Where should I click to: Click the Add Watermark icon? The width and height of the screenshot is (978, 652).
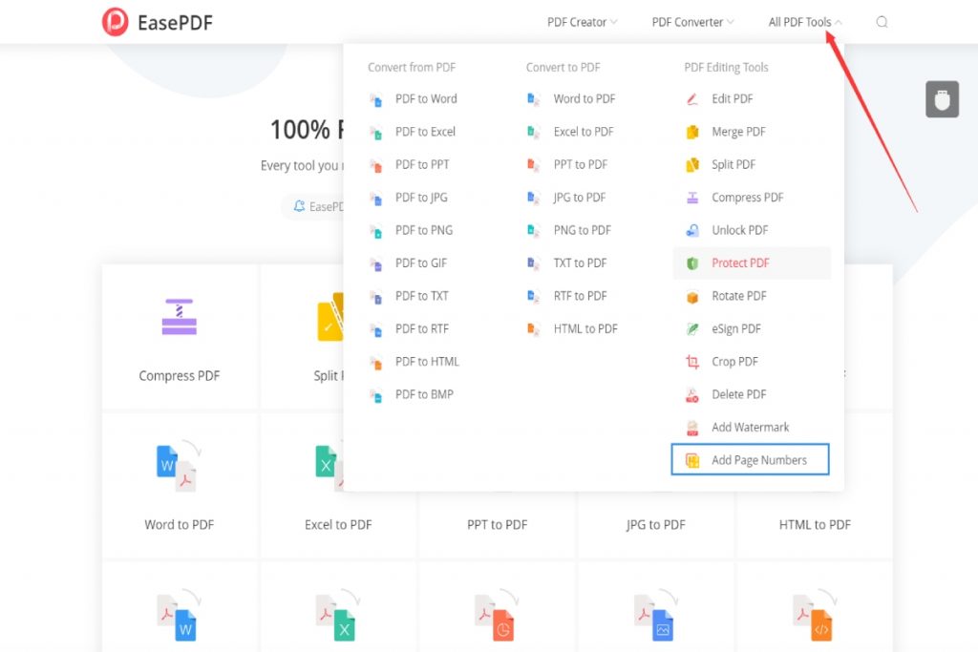[x=692, y=428]
